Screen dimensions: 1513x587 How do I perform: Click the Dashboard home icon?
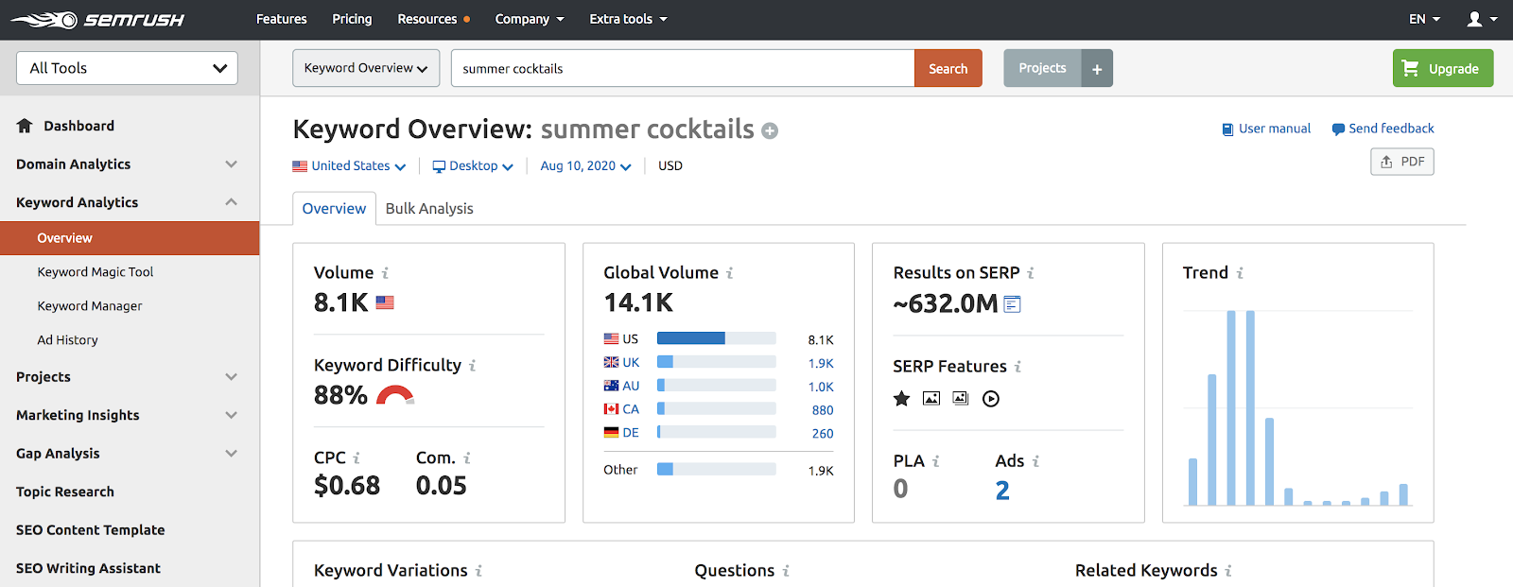click(x=25, y=126)
